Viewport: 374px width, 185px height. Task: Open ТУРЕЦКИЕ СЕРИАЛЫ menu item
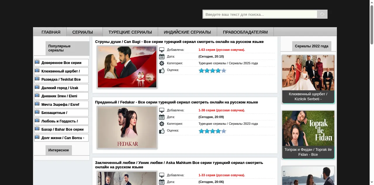coord(130,32)
